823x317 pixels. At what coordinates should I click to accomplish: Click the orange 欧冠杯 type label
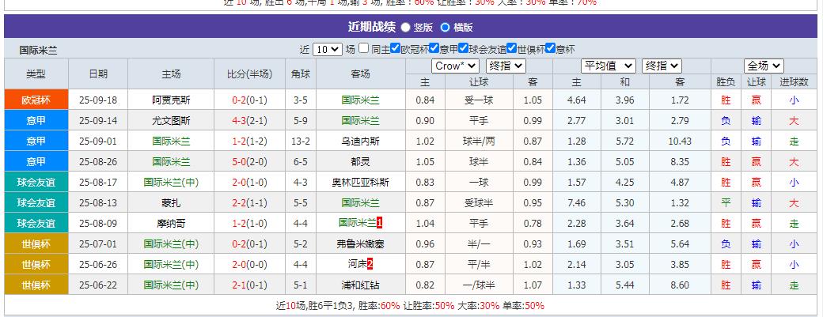pos(36,100)
